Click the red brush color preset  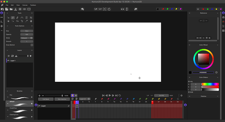coord(163,9)
